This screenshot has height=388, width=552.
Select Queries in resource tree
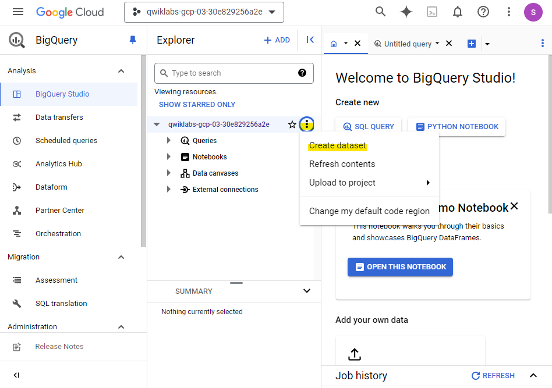tap(204, 141)
